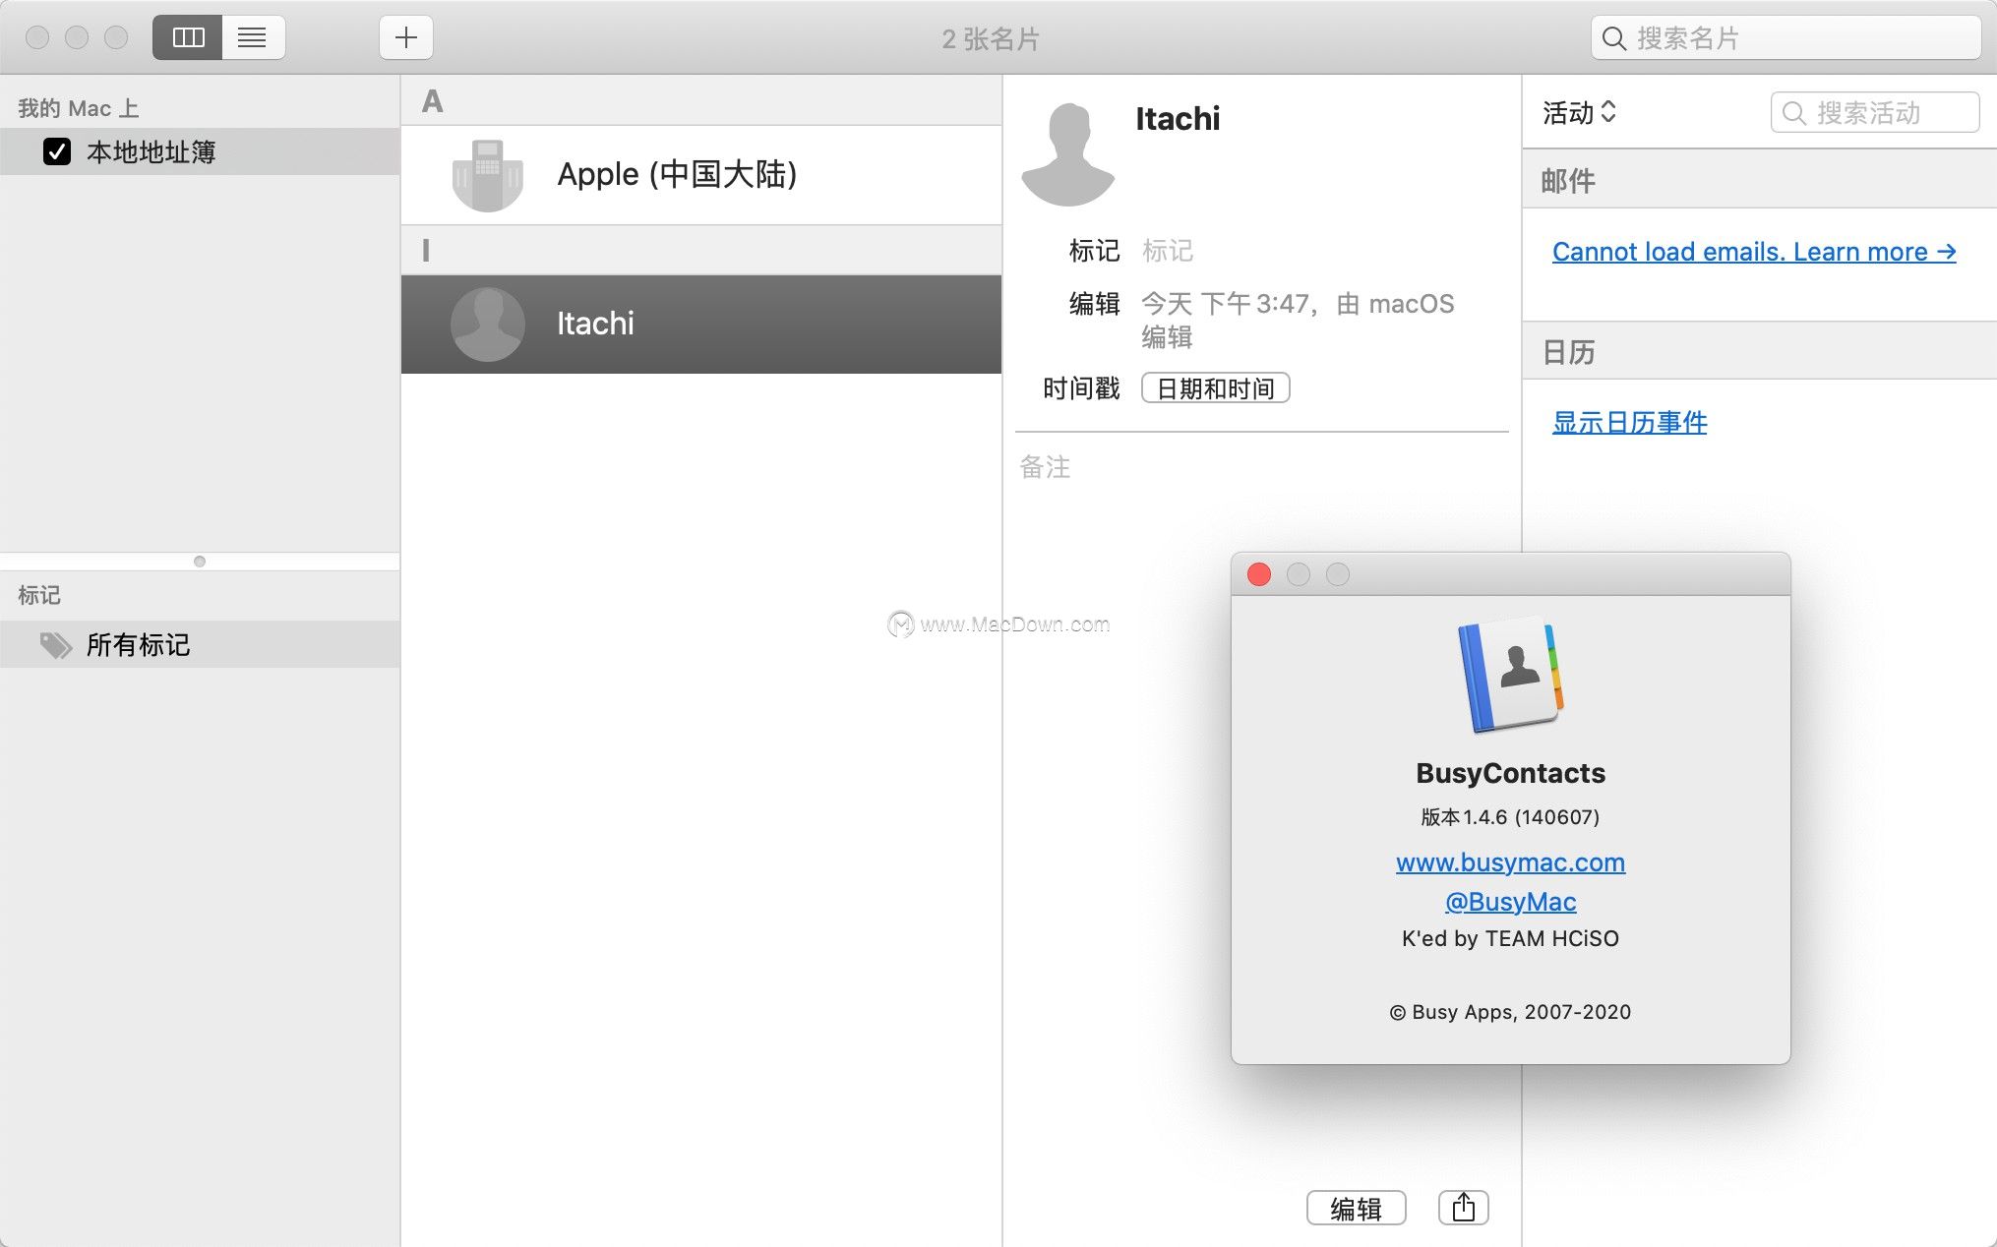Click the tags icon beside 所有标记
The image size is (1997, 1247).
[56, 645]
